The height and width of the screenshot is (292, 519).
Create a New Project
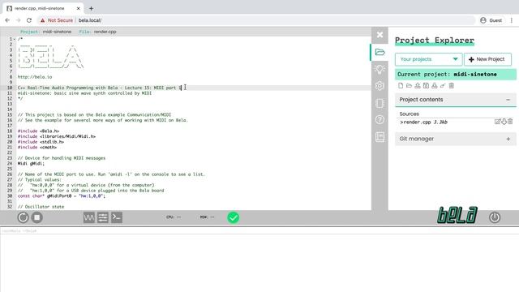487,59
